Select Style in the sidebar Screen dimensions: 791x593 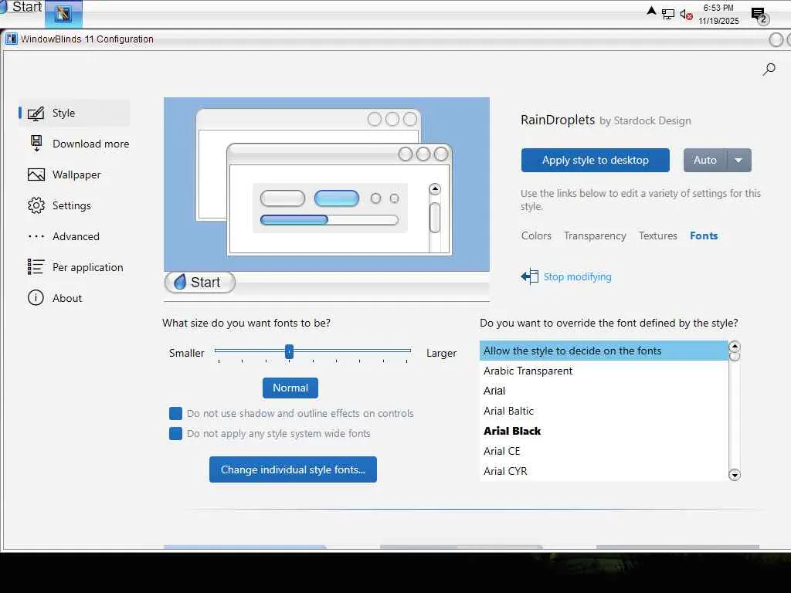pyautogui.click(x=75, y=113)
